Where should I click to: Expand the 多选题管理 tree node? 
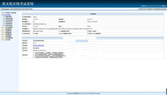(x=2, y=31)
